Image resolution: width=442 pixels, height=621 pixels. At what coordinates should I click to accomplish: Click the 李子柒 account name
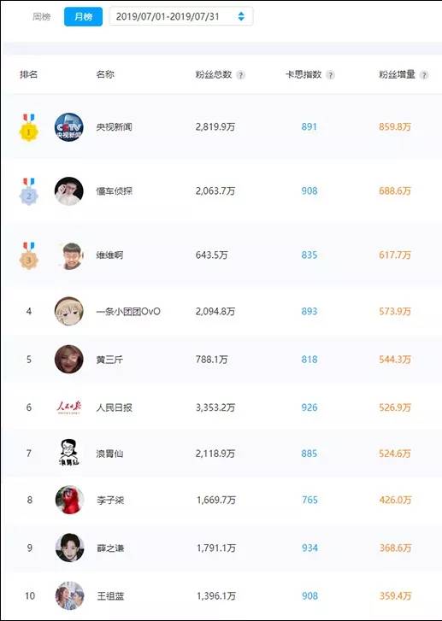point(110,501)
